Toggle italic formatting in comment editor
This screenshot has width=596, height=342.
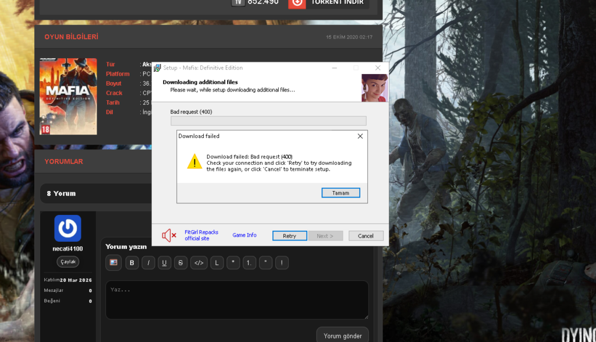(148, 263)
